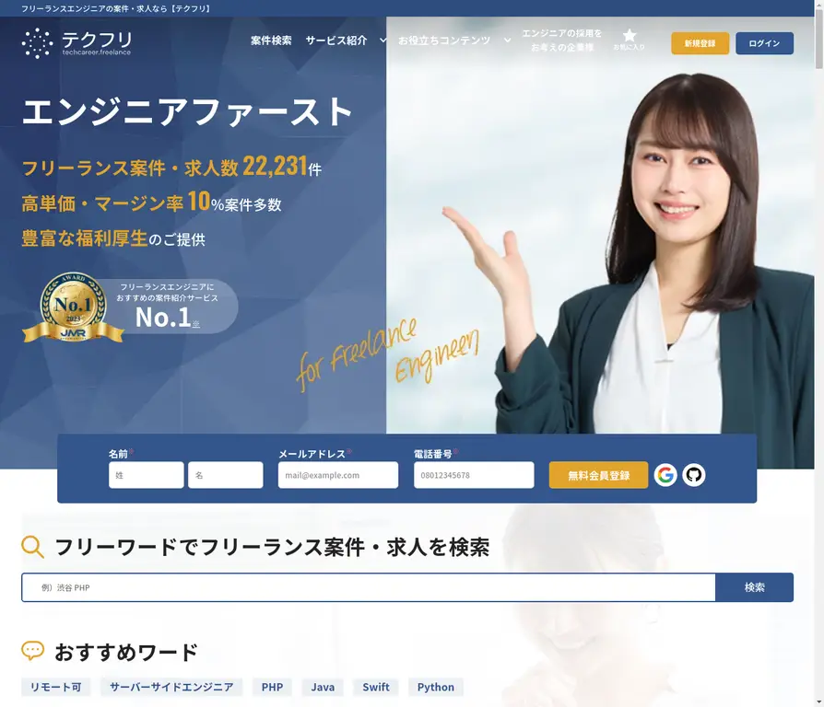This screenshot has width=824, height=707.
Task: Focus the 電話番号 input field
Action: [474, 475]
